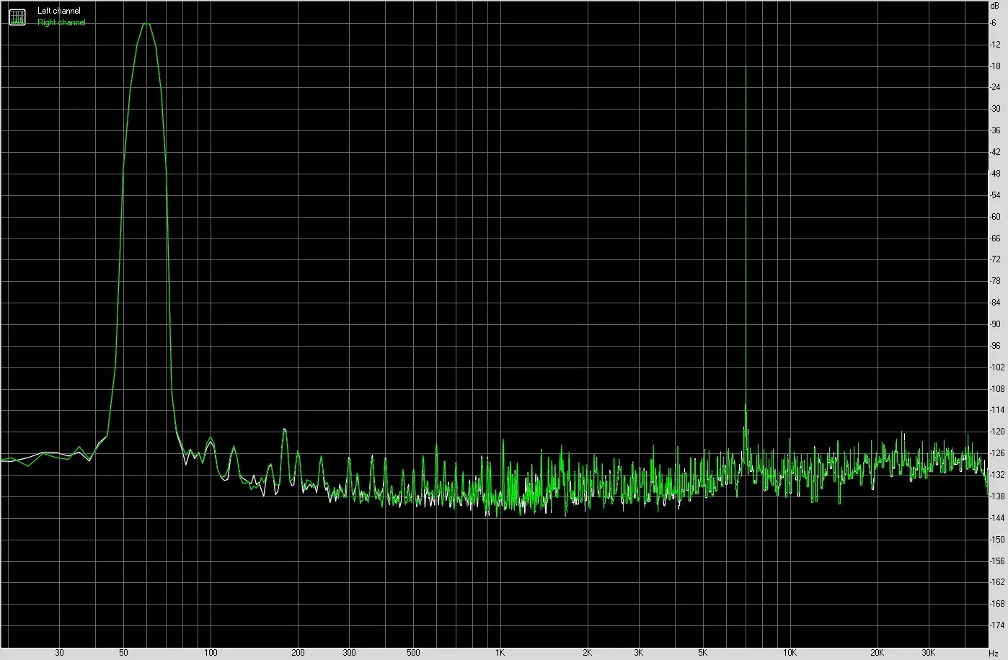Viewport: 1008px width, 660px height.
Task: Click the spectrum graph legend icon
Action: [x=17, y=17]
